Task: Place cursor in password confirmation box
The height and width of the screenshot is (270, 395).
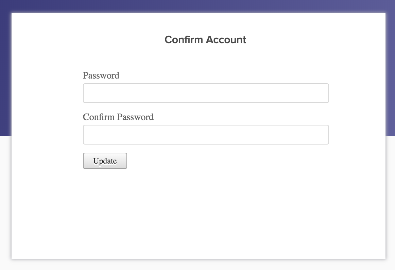Action: (206, 135)
